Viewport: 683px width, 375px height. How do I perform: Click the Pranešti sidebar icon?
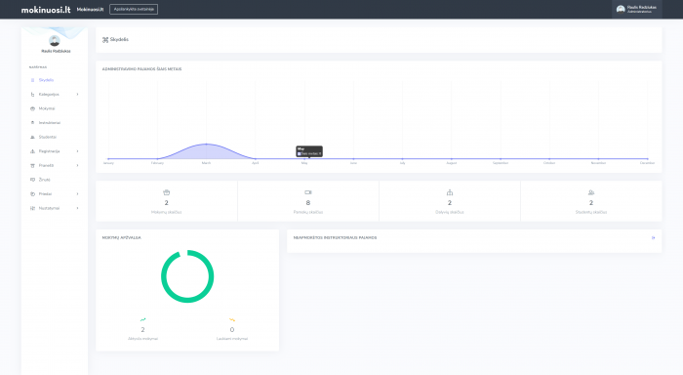[32, 166]
